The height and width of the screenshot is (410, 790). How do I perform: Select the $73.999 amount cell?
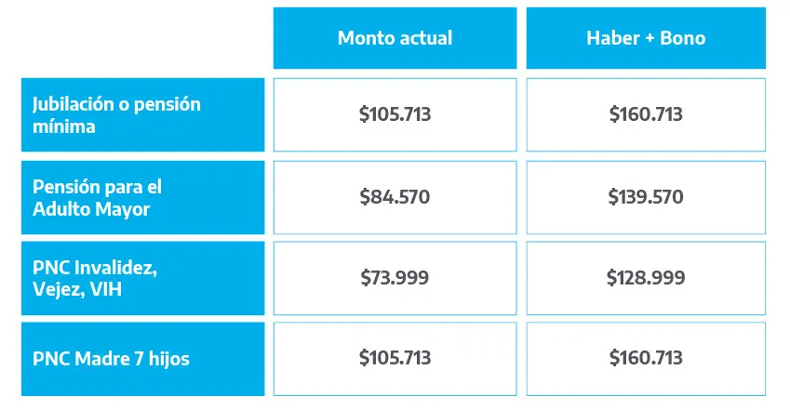click(x=395, y=278)
